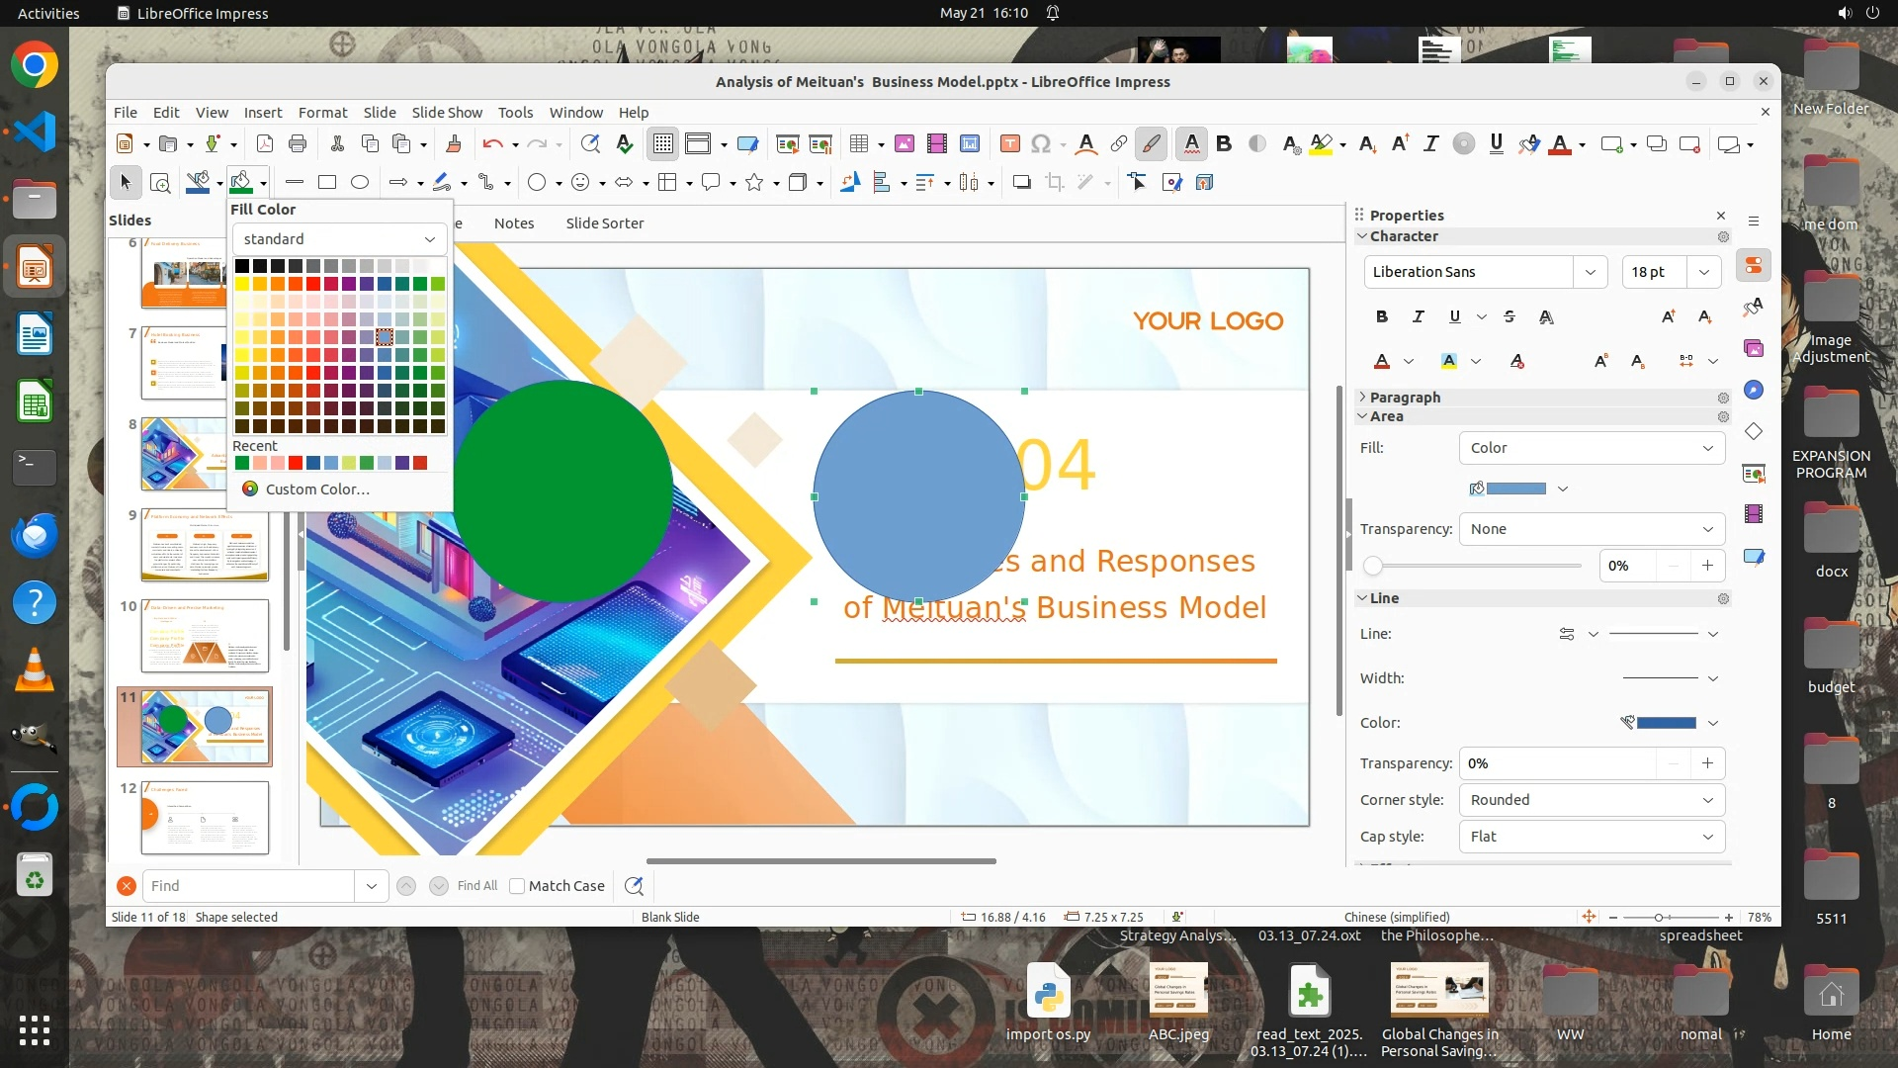Select the Rectangle shape tool

(327, 182)
